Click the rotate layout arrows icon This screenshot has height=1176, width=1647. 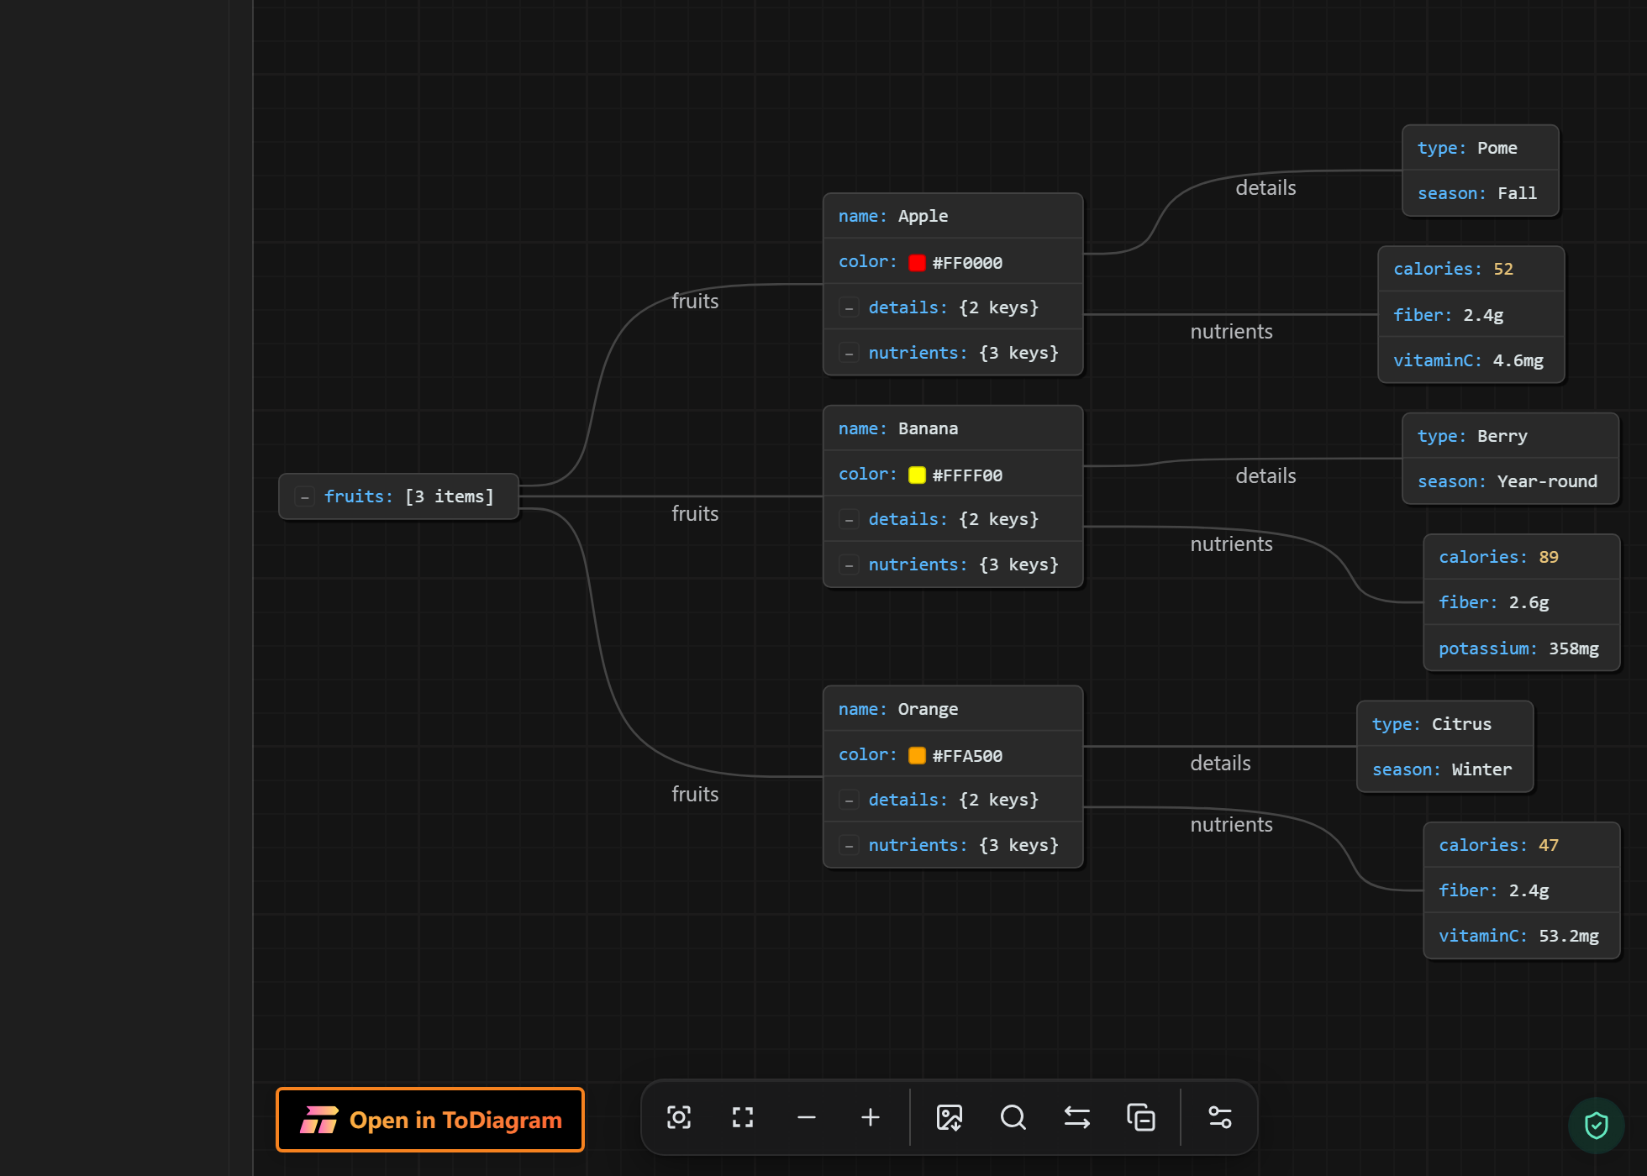[x=1077, y=1117]
